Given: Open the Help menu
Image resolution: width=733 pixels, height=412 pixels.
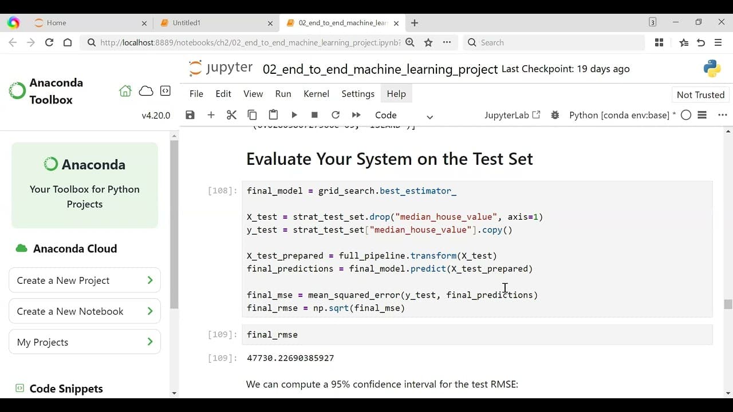Looking at the screenshot, I should point(396,94).
